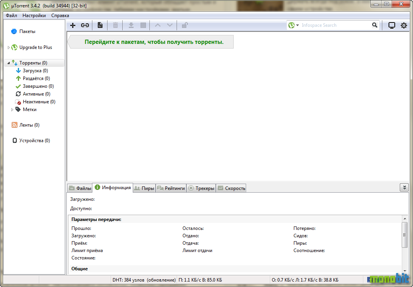Click the green bundles prompt banner
Screen dimensions: 413x287
[151, 42]
